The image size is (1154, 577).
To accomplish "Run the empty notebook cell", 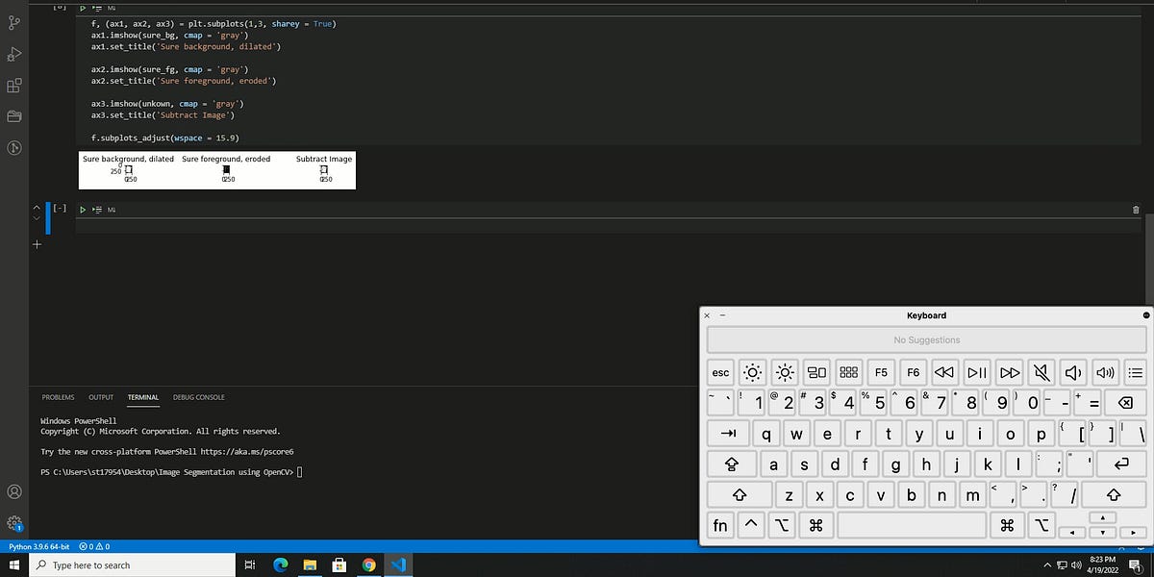I will pyautogui.click(x=83, y=209).
